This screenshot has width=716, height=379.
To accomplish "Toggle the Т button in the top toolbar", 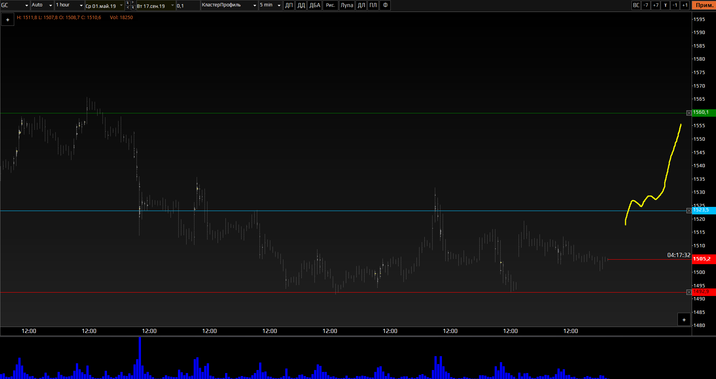I will click(x=666, y=5).
